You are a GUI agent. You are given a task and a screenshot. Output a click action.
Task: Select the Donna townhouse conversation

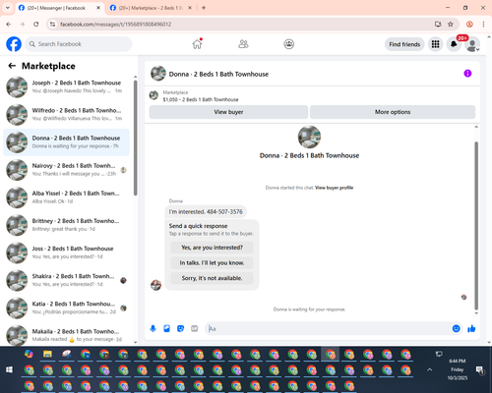click(x=66, y=142)
